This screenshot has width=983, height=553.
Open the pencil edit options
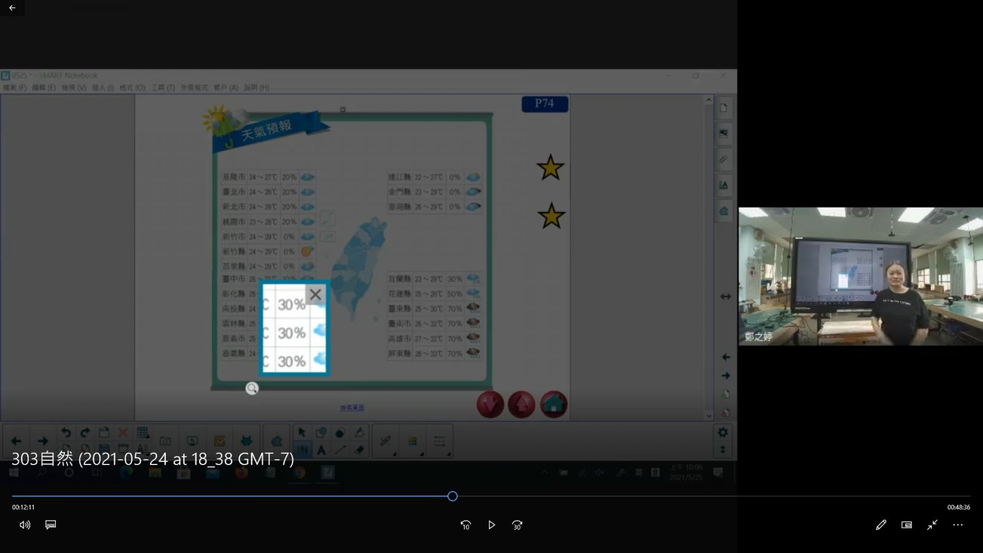click(x=881, y=525)
